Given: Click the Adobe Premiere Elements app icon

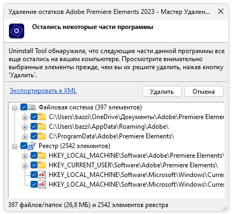Looking at the screenshot, I should (17, 31).
